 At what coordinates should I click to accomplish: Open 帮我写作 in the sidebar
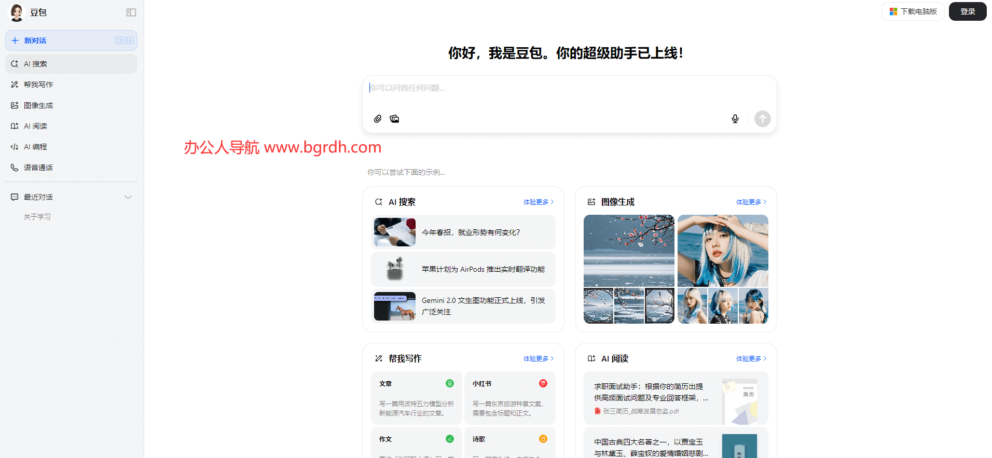point(71,85)
